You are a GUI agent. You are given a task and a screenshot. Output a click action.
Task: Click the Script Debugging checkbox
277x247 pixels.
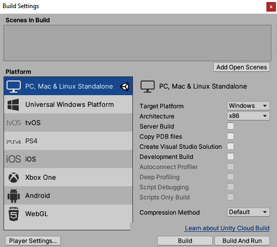(x=230, y=187)
